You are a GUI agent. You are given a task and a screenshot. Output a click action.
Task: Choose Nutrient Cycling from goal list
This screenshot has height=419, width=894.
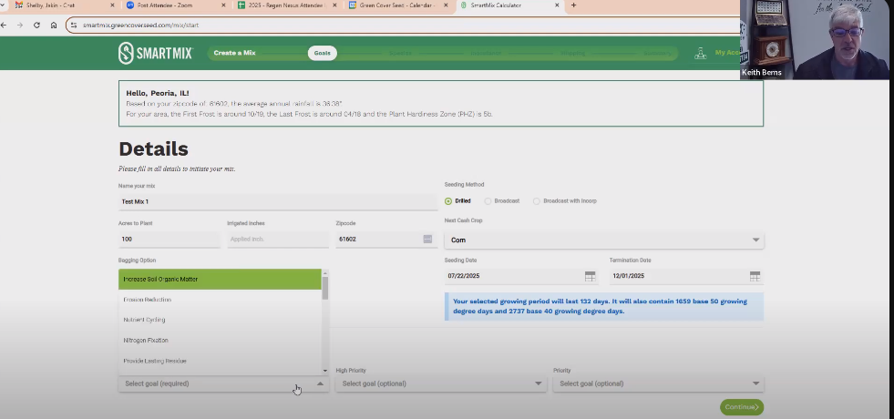pos(220,320)
